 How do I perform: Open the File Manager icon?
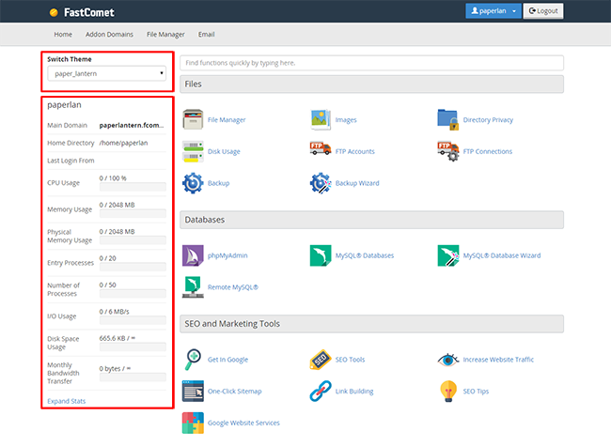pos(193,120)
